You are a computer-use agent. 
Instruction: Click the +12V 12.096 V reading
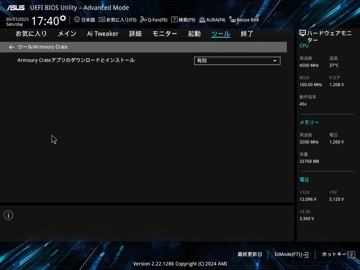pyautogui.click(x=308, y=199)
